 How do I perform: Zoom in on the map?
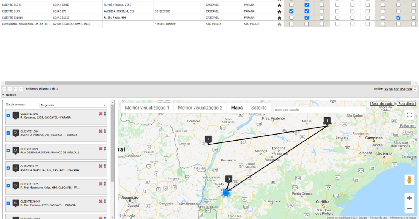(x=409, y=198)
